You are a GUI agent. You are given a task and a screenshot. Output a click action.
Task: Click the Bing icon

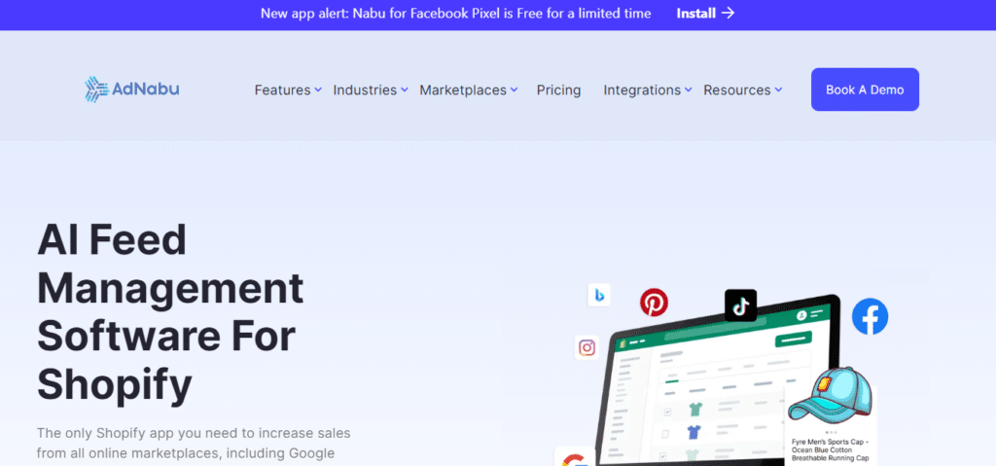[x=599, y=295]
